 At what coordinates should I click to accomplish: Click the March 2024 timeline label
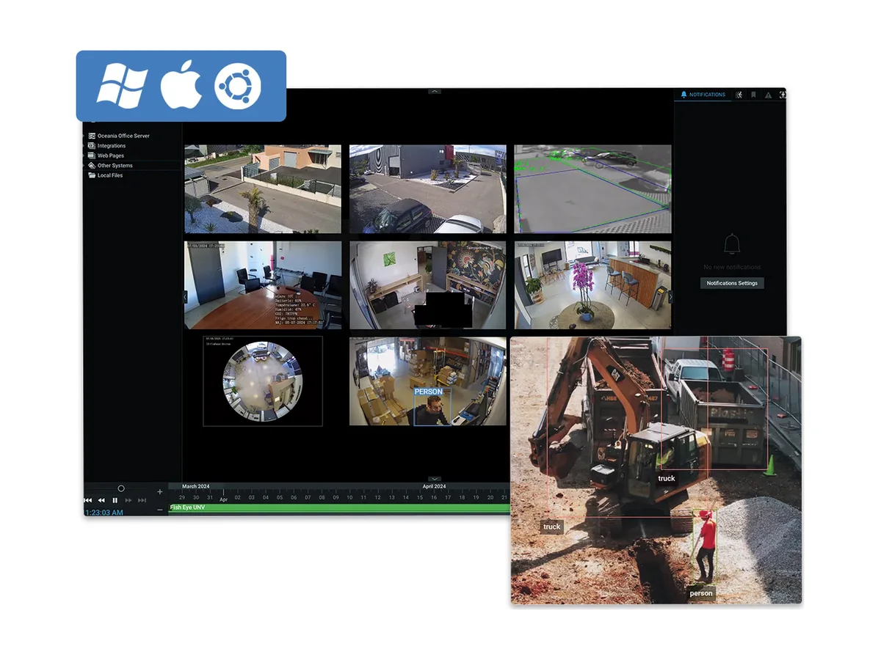pyautogui.click(x=196, y=486)
